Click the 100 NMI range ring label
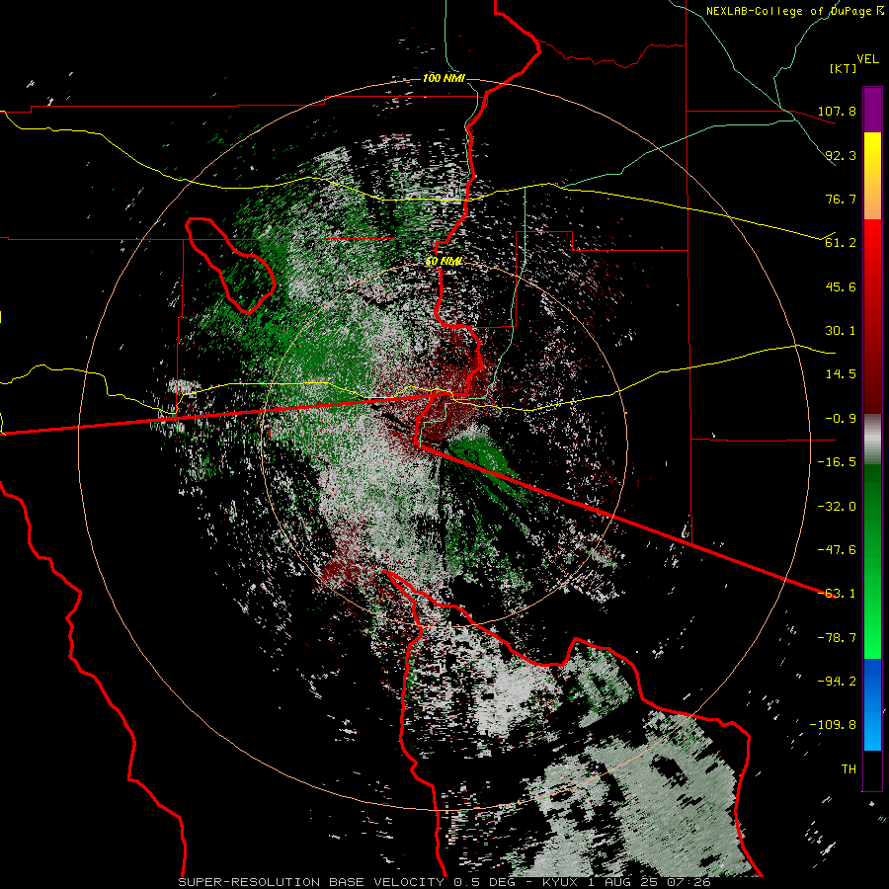The image size is (889, 889). 444,78
